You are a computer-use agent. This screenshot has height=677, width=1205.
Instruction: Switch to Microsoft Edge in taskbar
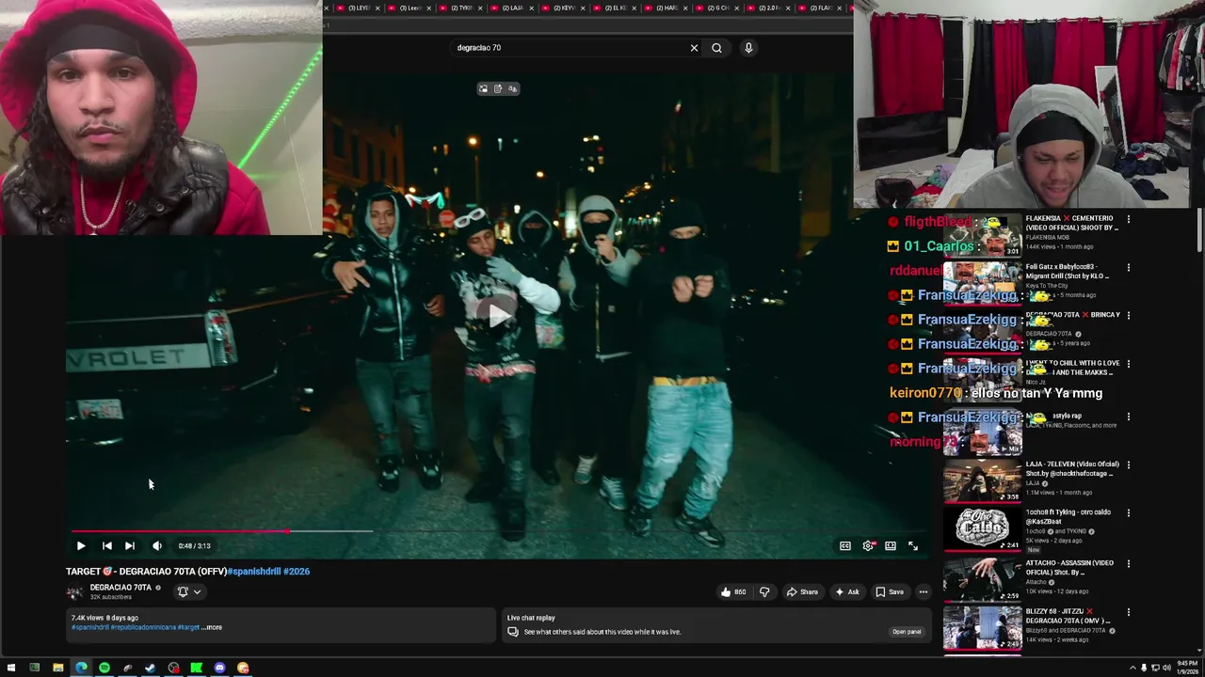pyautogui.click(x=81, y=668)
